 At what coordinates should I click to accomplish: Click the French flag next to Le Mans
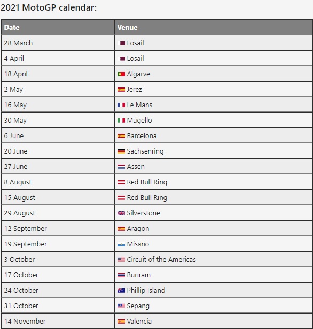point(121,105)
